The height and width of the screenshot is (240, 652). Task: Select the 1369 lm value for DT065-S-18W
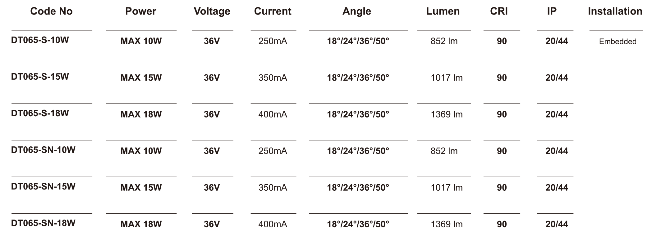tap(446, 114)
